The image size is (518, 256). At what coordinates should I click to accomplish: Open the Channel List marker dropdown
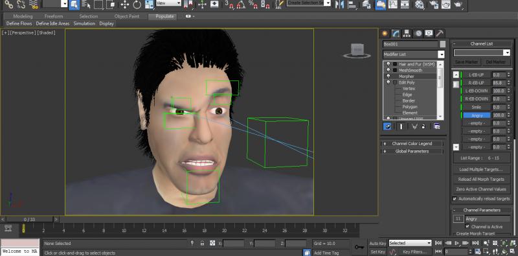pos(482,52)
